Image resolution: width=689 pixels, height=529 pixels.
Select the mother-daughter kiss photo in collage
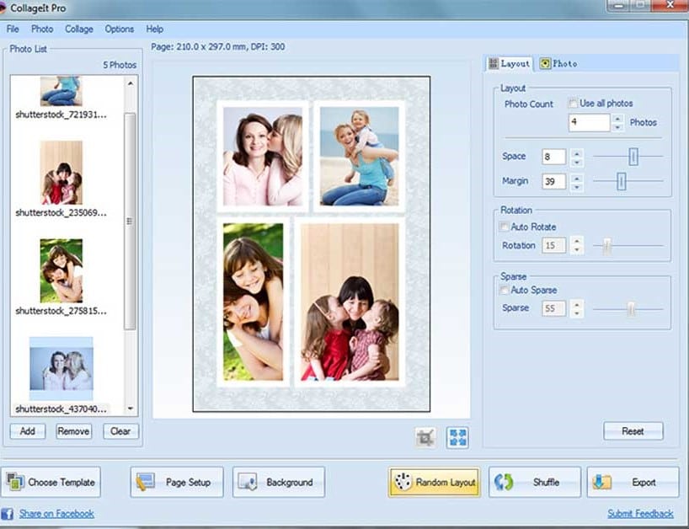263,157
